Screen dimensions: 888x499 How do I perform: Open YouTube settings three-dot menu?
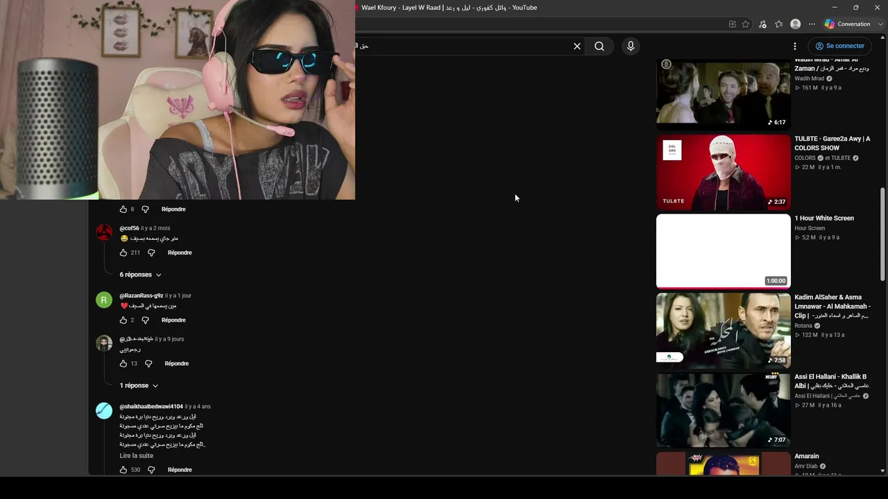[x=795, y=46]
